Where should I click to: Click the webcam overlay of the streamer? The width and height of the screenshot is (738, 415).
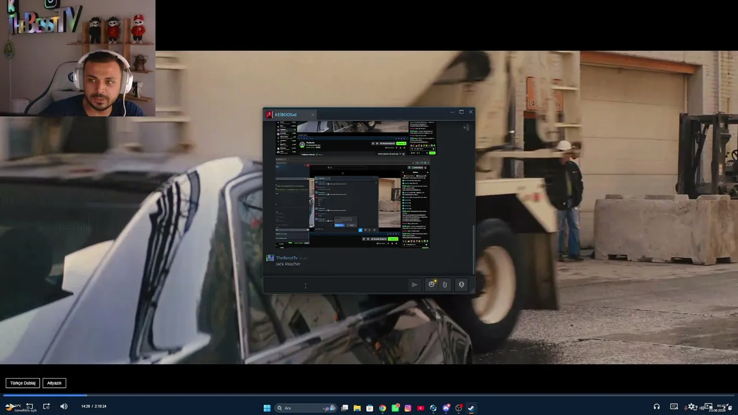[x=78, y=58]
